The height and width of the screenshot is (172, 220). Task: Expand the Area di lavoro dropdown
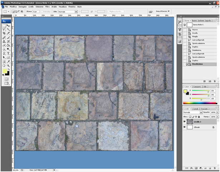(163, 11)
